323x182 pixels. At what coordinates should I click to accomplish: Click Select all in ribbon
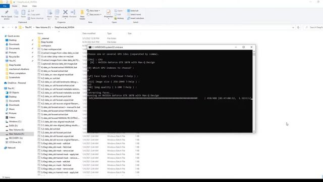click(x=133, y=11)
